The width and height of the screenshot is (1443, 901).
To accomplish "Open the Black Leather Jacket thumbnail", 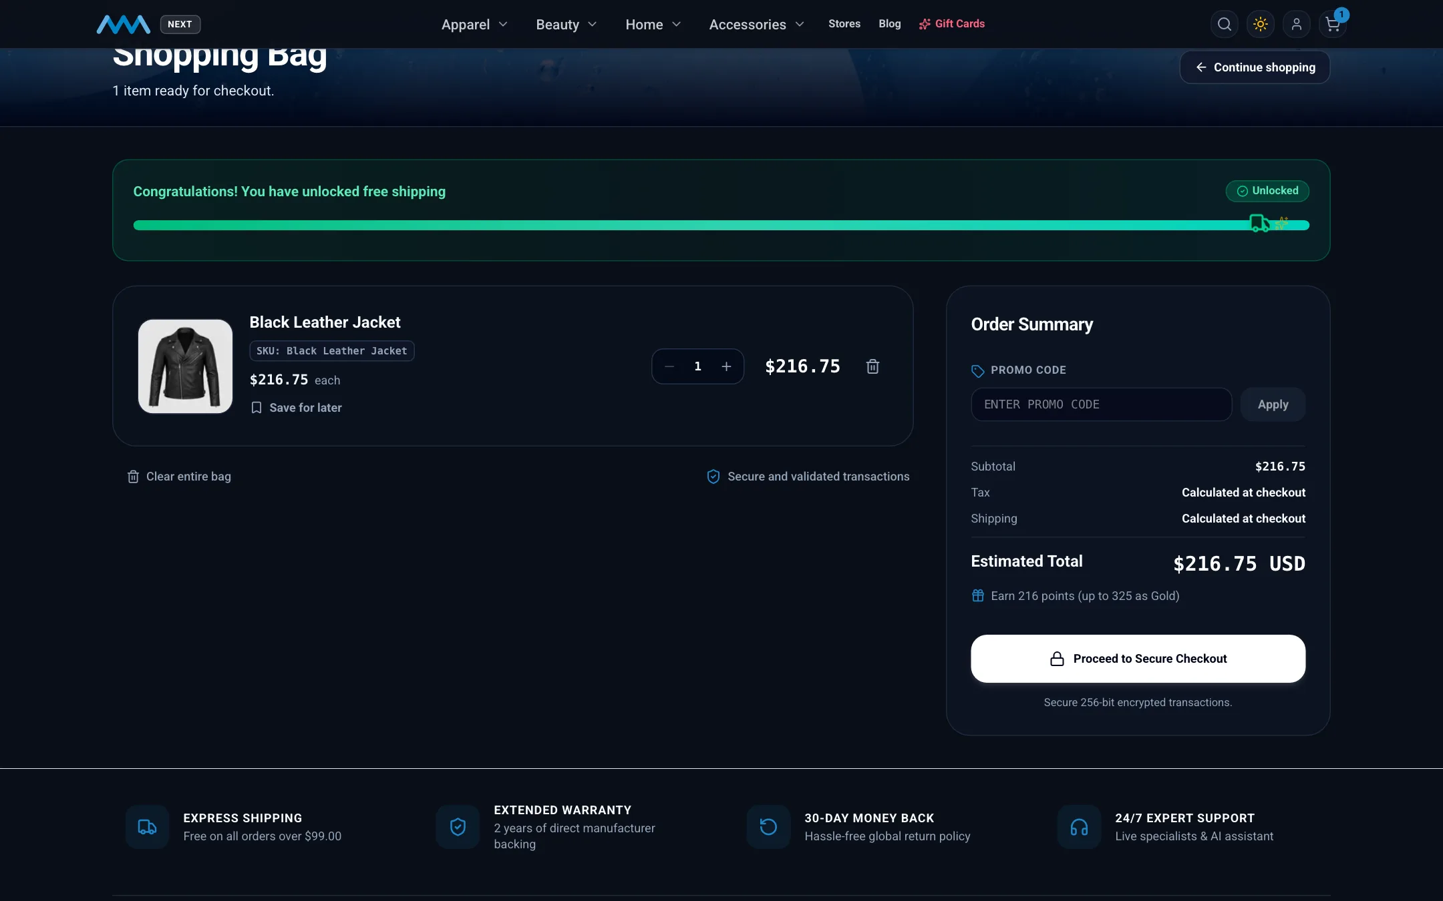I will click(x=185, y=366).
